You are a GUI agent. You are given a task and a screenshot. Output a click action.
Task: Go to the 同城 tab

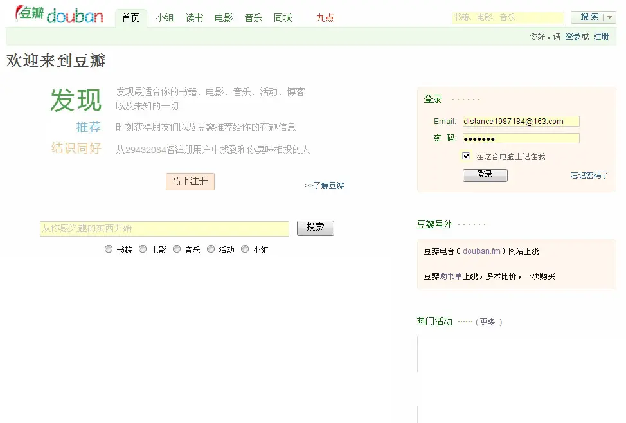tap(283, 18)
